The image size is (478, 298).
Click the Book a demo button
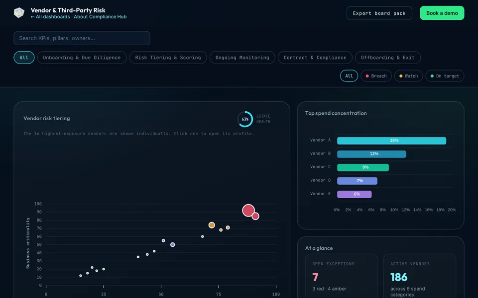(x=442, y=13)
